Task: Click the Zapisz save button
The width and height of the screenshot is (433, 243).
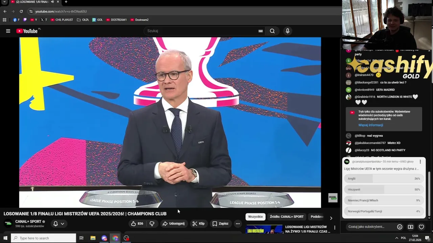Action: [220, 223]
